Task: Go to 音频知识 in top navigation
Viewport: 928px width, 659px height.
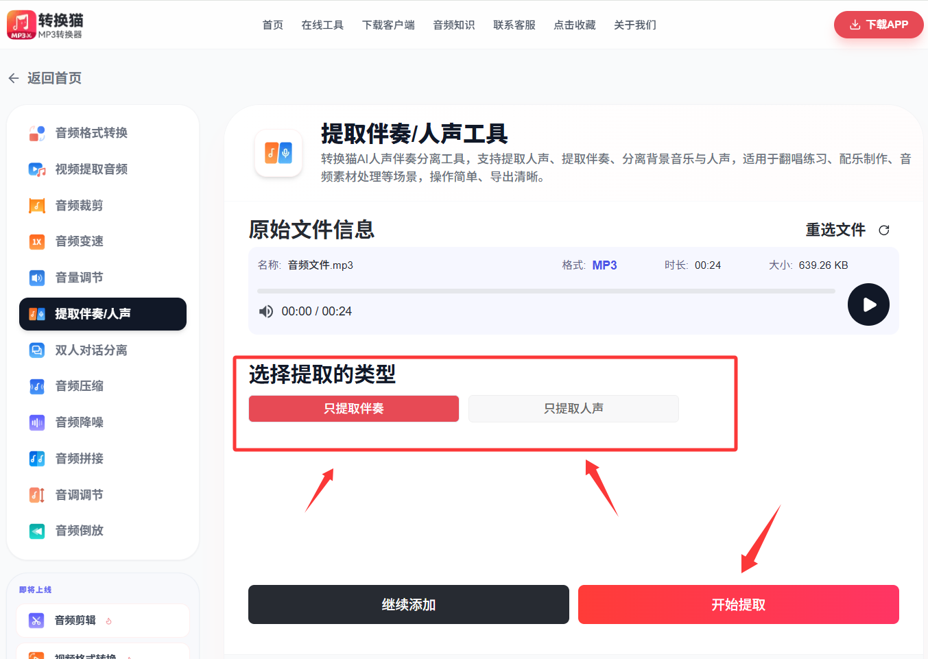Action: pyautogui.click(x=454, y=25)
